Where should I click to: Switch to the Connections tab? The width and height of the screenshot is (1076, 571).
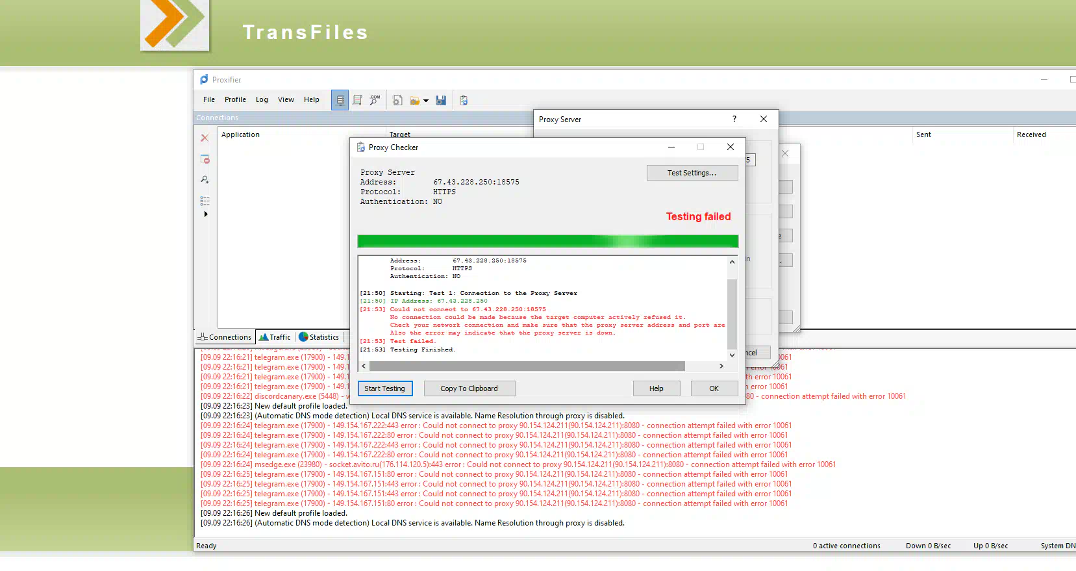pos(225,337)
